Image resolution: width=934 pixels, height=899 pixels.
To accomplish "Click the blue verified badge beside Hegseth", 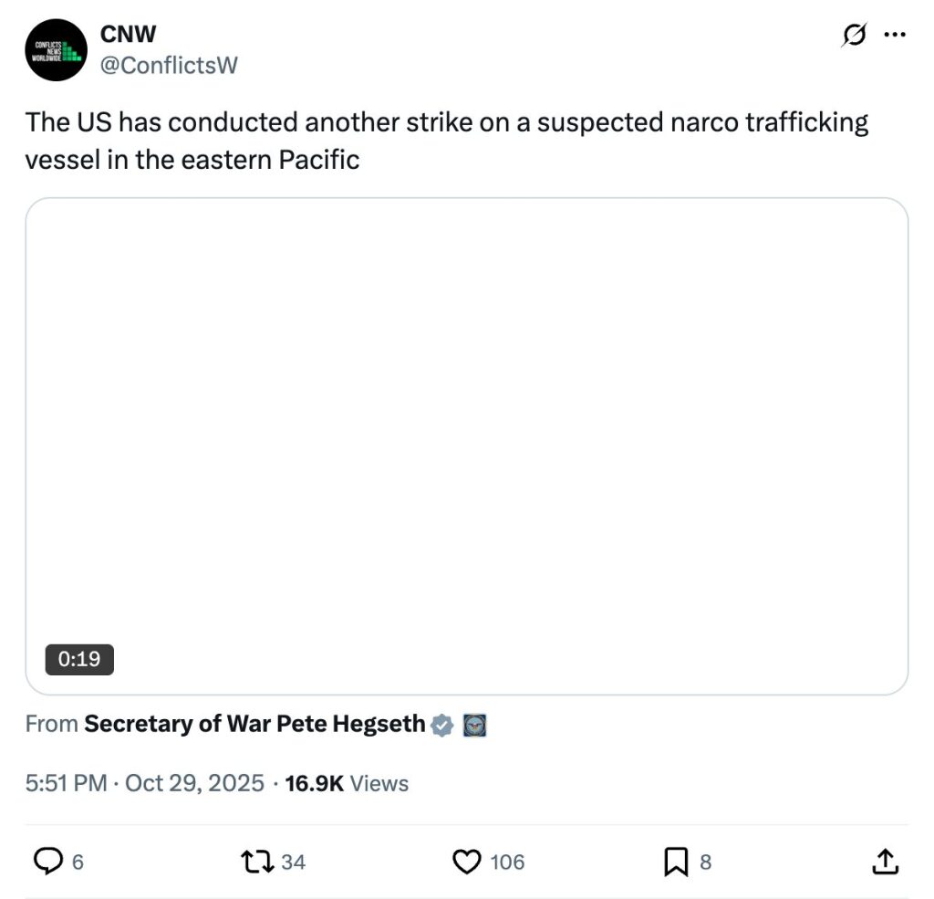I will click(x=442, y=726).
